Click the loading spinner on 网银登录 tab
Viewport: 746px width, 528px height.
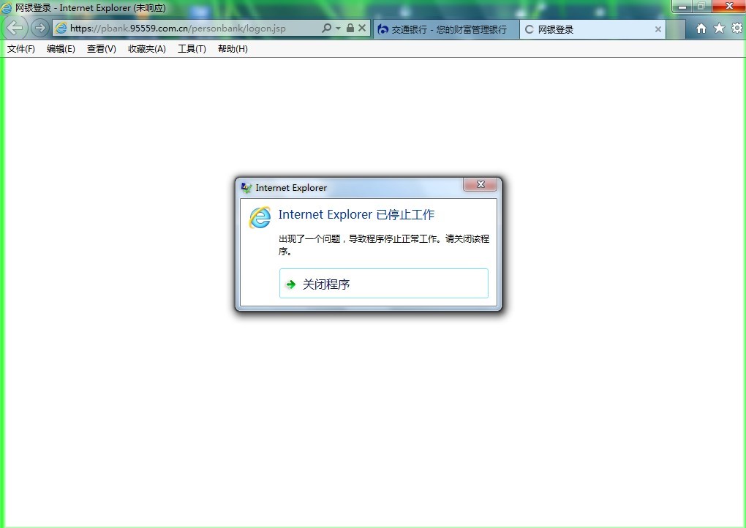click(x=529, y=29)
